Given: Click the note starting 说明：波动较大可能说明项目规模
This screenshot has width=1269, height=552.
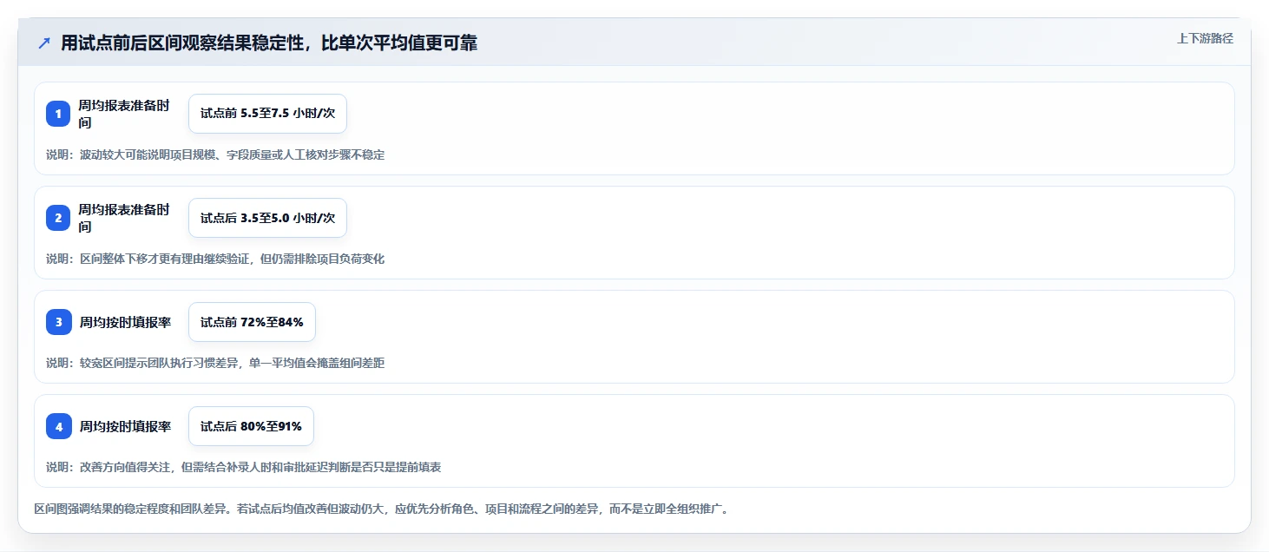Looking at the screenshot, I should pos(215,154).
